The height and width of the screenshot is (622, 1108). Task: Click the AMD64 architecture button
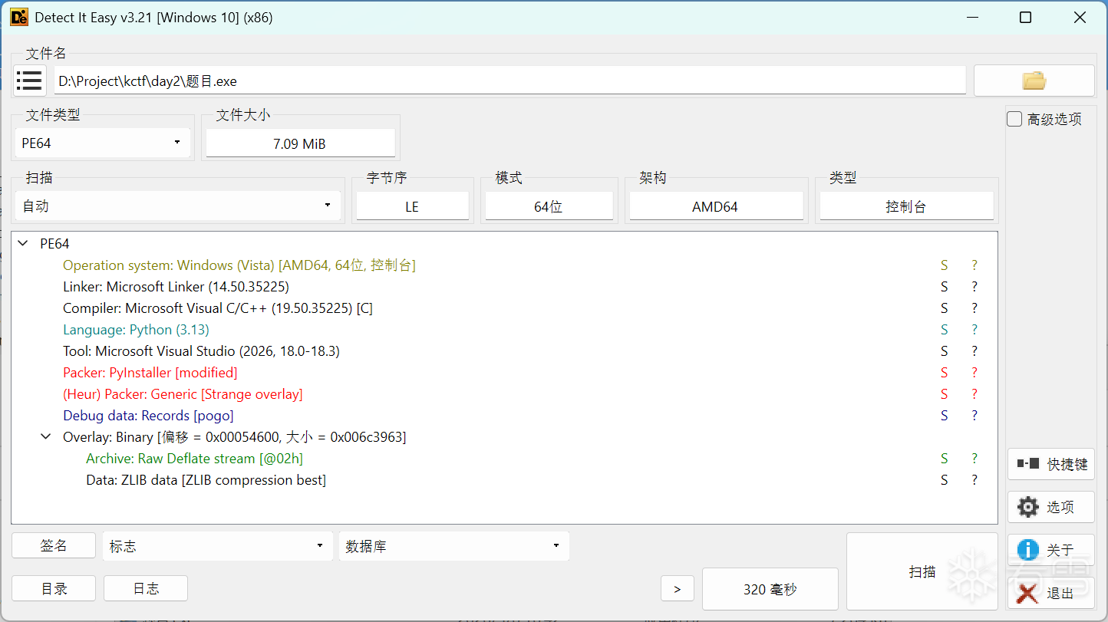click(x=715, y=206)
